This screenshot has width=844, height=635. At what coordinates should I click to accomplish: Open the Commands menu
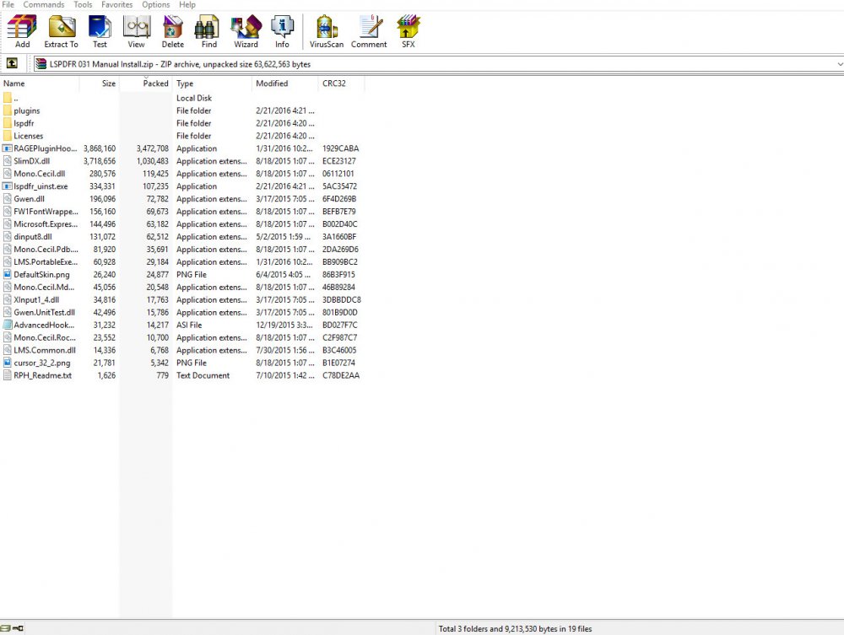[44, 4]
